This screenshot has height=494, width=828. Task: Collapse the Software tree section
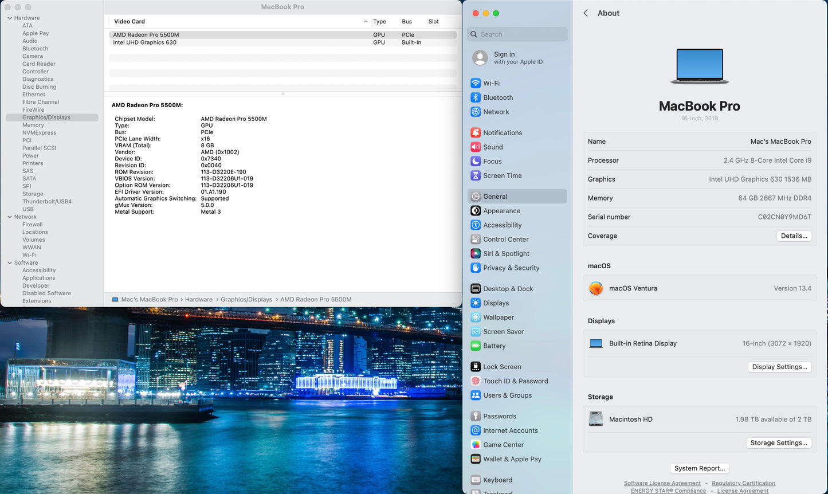pyautogui.click(x=10, y=262)
